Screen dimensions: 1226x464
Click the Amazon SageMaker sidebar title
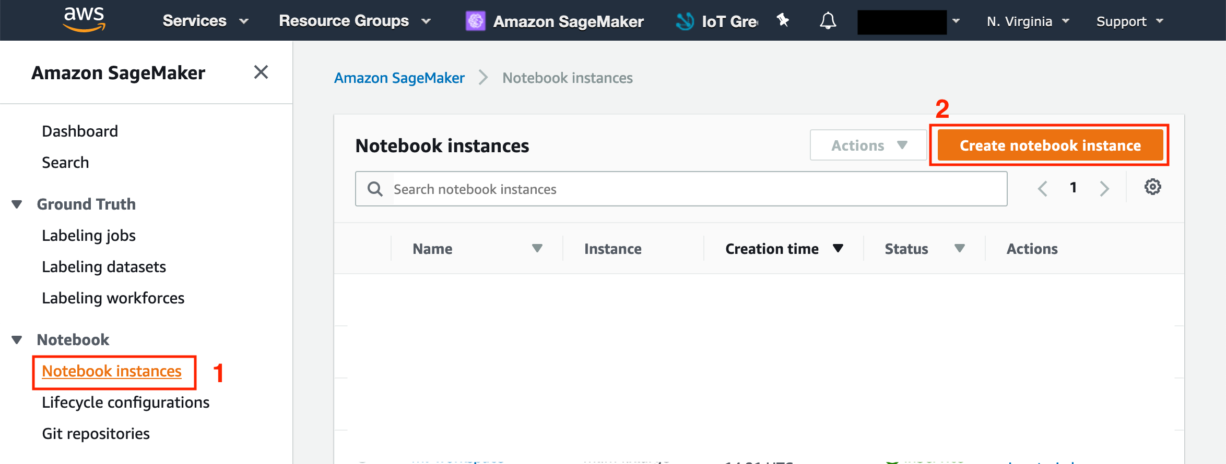tap(119, 72)
